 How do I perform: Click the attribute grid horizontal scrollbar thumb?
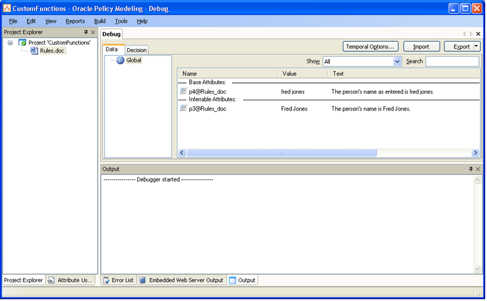click(281, 152)
